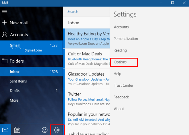Open Glassdoor Updates email
Viewport: 189px width, 135px height.
[x=87, y=79]
